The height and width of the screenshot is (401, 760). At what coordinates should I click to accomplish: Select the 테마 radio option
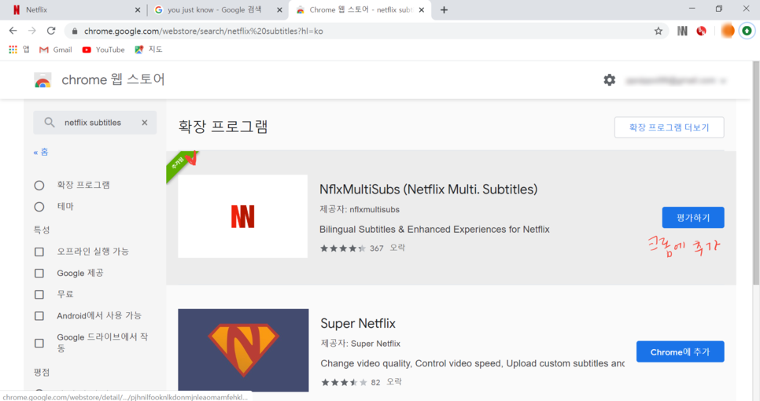click(39, 207)
